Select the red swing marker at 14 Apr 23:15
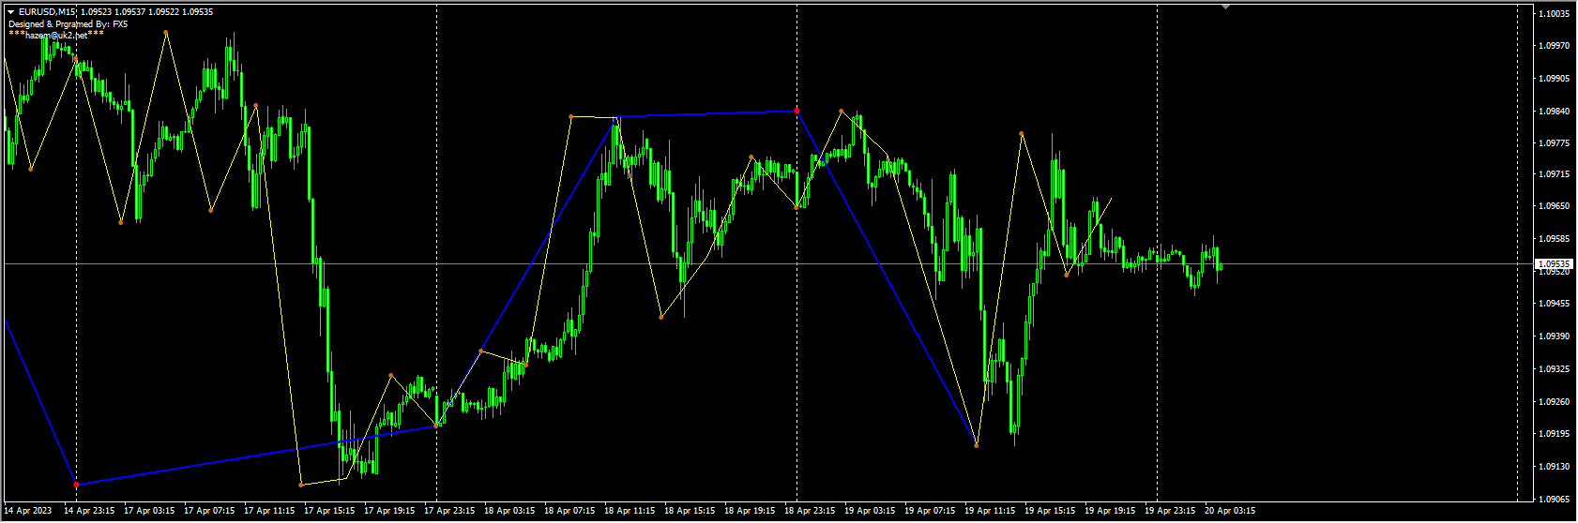This screenshot has height=523, width=1578. (x=76, y=485)
